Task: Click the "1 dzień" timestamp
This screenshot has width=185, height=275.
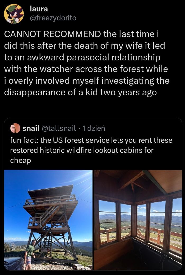Action: [94, 128]
